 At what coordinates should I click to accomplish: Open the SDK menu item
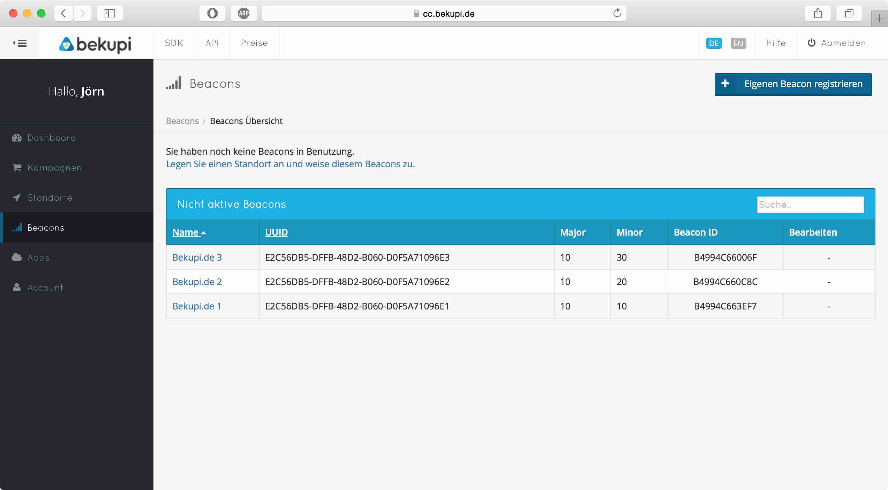[174, 43]
